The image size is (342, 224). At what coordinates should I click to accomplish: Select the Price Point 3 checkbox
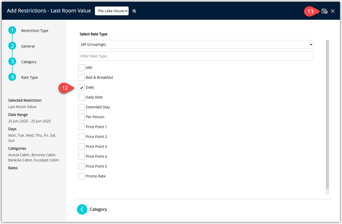point(81,147)
